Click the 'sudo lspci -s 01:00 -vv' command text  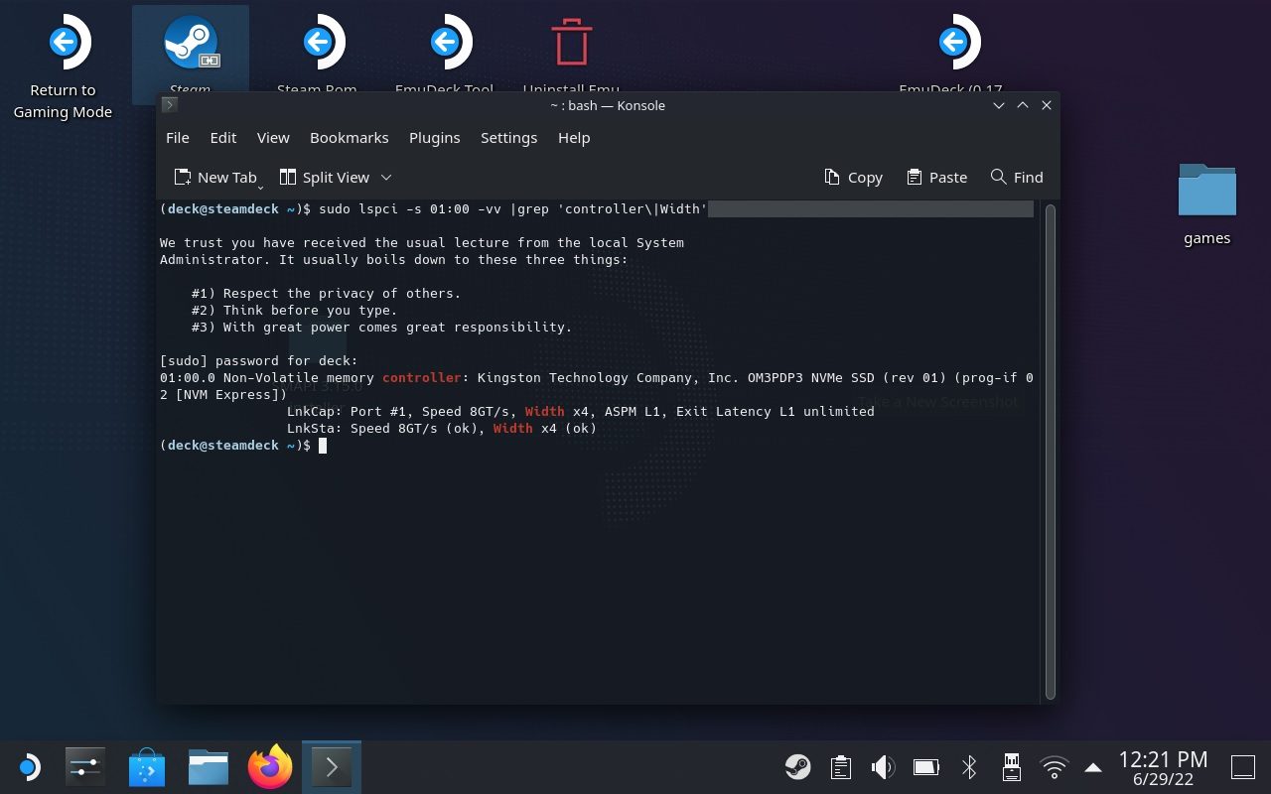point(409,209)
